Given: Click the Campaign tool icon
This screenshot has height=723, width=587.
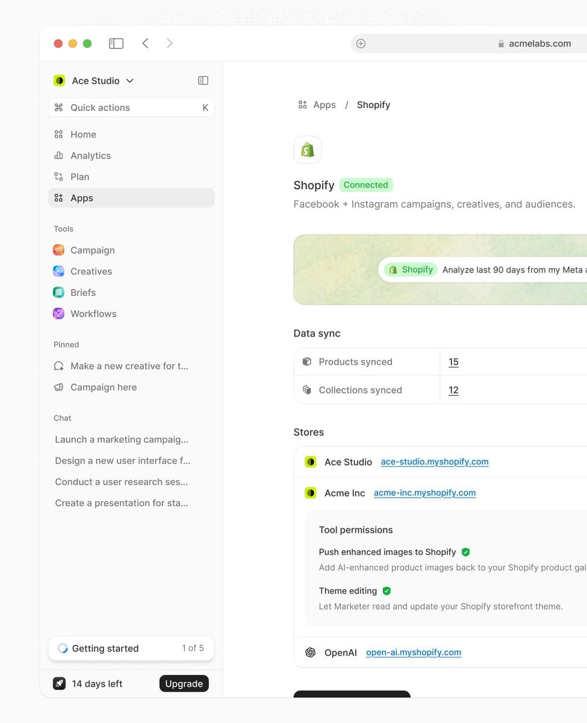Looking at the screenshot, I should point(58,250).
